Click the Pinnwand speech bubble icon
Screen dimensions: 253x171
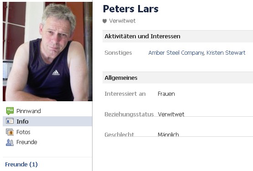pos(10,111)
